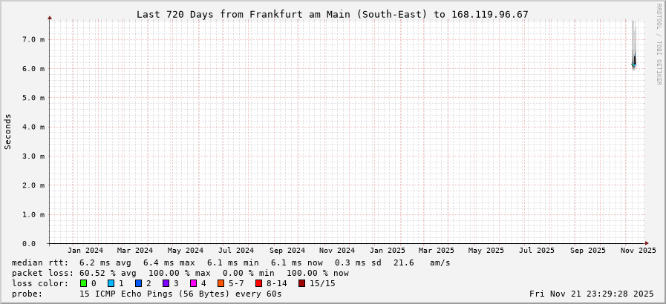Click the 'median rtt' statistics row

click(230, 262)
